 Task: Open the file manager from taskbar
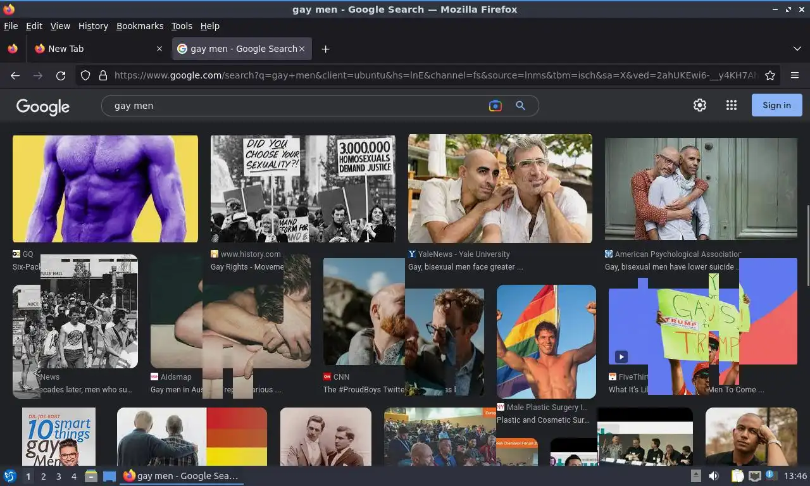[91, 476]
